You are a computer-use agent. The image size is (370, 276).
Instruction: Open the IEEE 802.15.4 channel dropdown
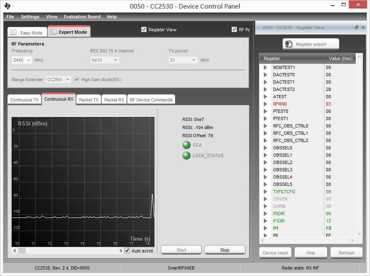(x=116, y=60)
